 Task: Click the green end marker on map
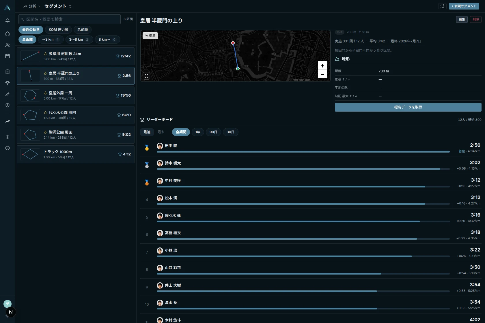tap(238, 69)
